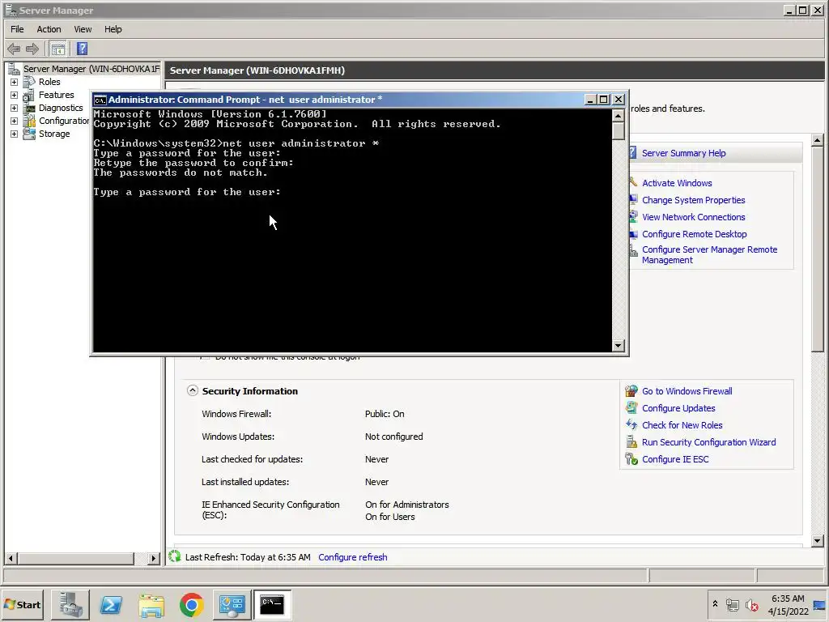Click "Not configured" Windows Updates value
The width and height of the screenshot is (829, 622).
click(x=394, y=437)
